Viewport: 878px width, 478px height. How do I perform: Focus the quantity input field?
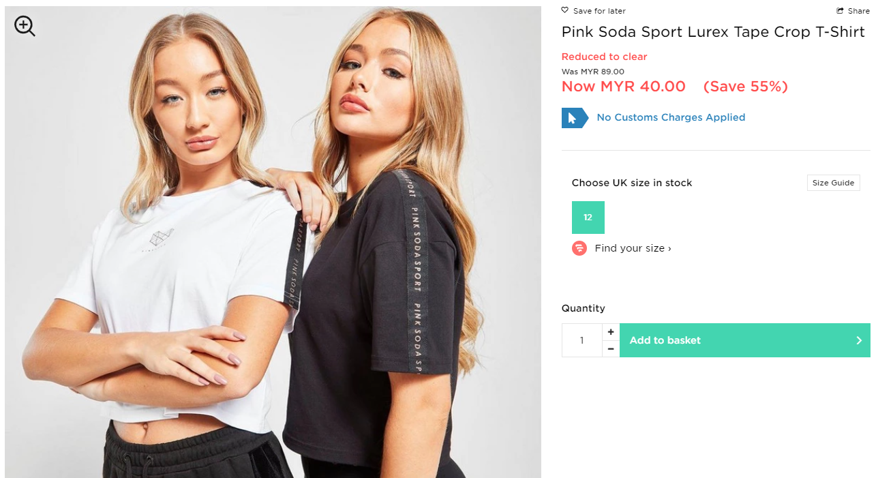[581, 340]
